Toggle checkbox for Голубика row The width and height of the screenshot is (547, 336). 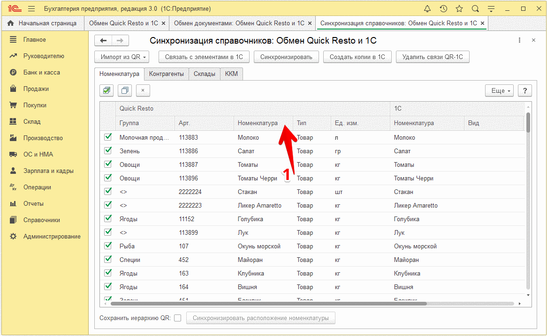pyautogui.click(x=108, y=218)
